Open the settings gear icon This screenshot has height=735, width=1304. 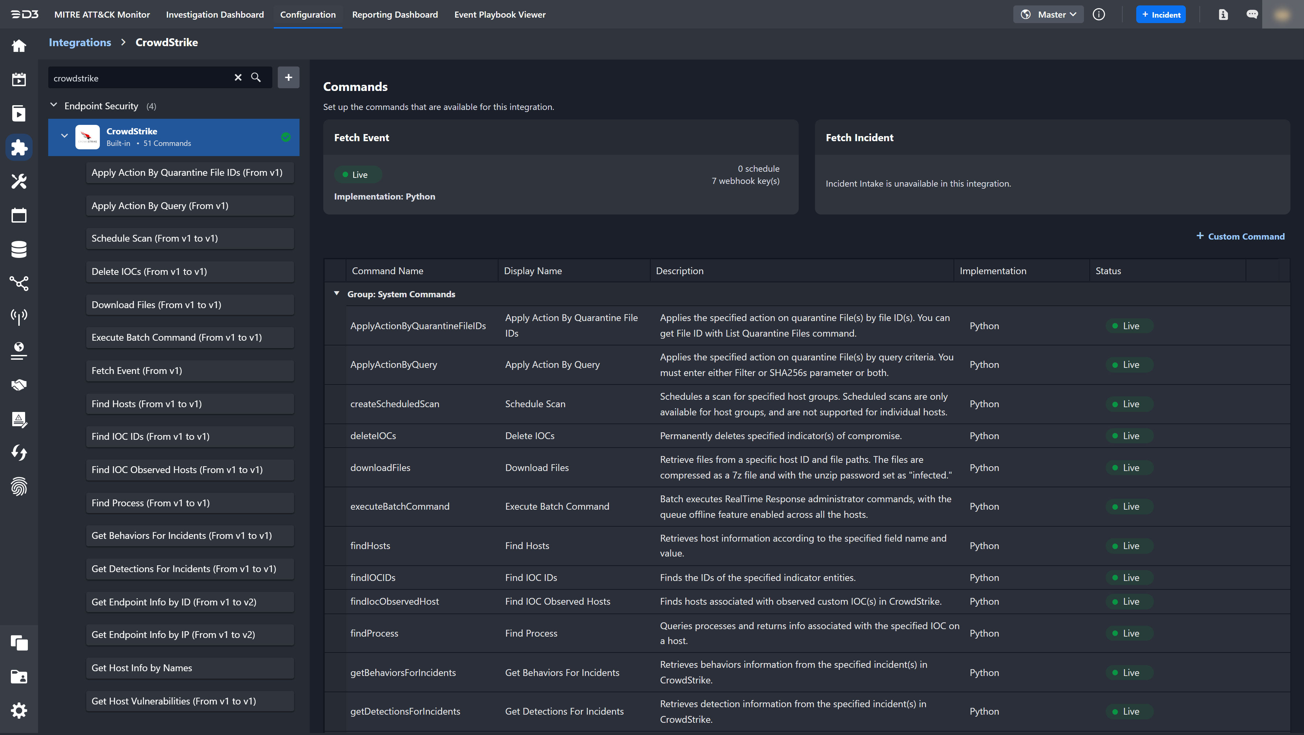[19, 710]
